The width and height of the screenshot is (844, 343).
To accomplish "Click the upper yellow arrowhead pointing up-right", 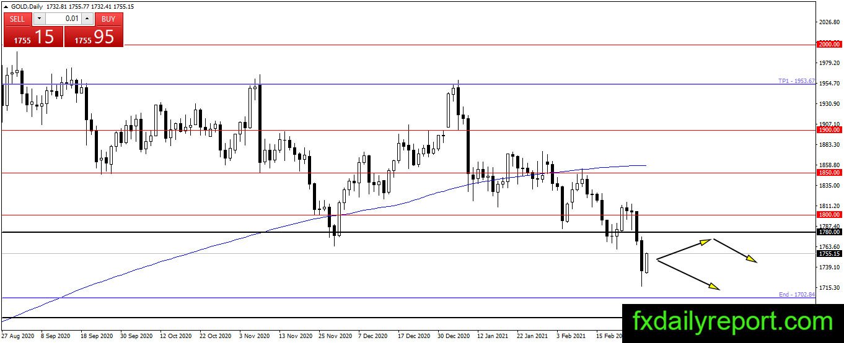I will click(705, 241).
